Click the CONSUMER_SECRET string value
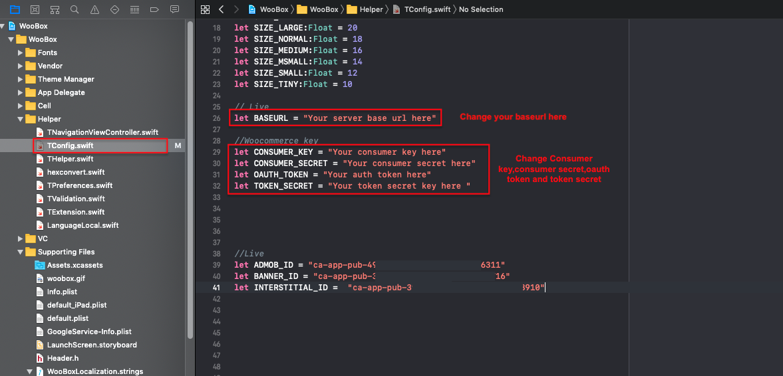Screen dimensions: 783x376 click(409, 163)
